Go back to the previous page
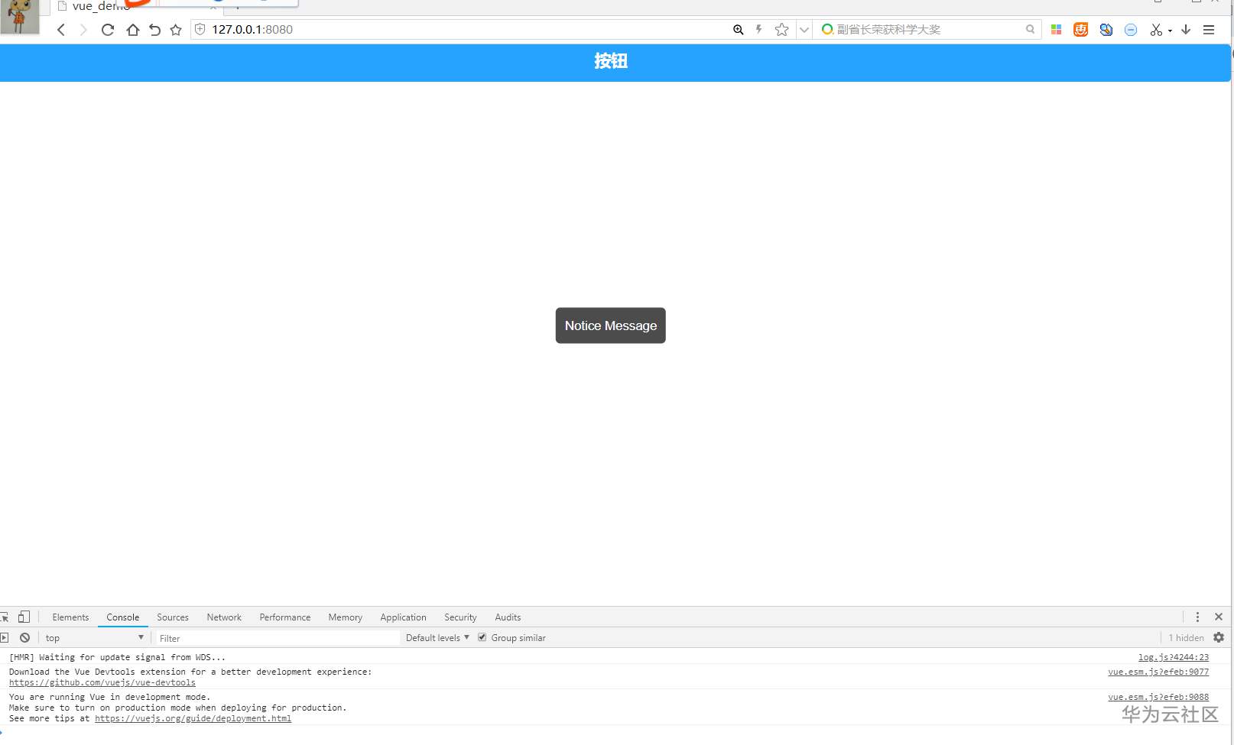The image size is (1234, 745). [61, 30]
